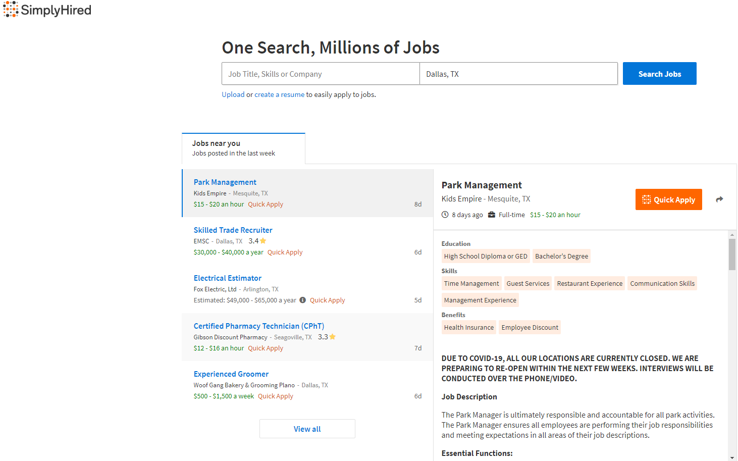
Task: Click the clock icon showing posting age
Action: tap(445, 214)
